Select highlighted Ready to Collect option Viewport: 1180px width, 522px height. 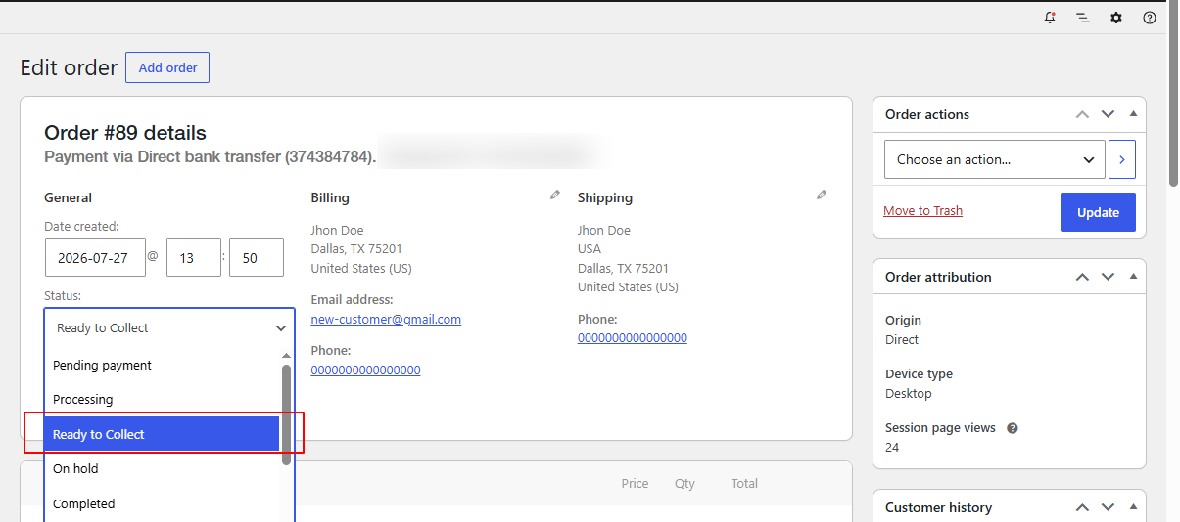[162, 434]
